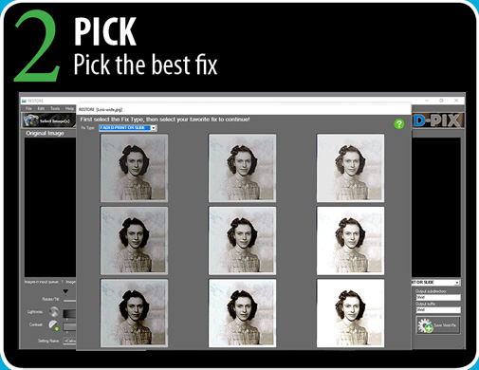Select top-middle fix thumbnail
The image size is (479, 370).
click(x=242, y=168)
